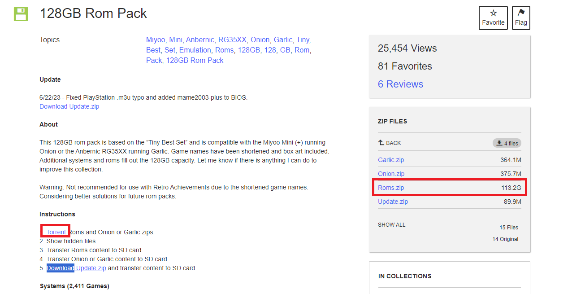
Task: Click highlighted Download Update.zip in step 5
Action: click(76, 268)
